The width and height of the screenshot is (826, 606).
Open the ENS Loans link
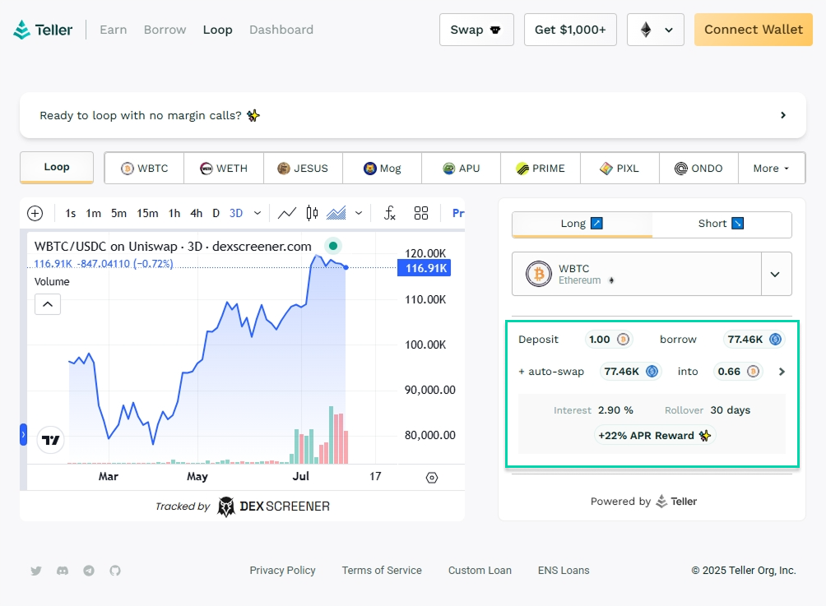coord(564,571)
